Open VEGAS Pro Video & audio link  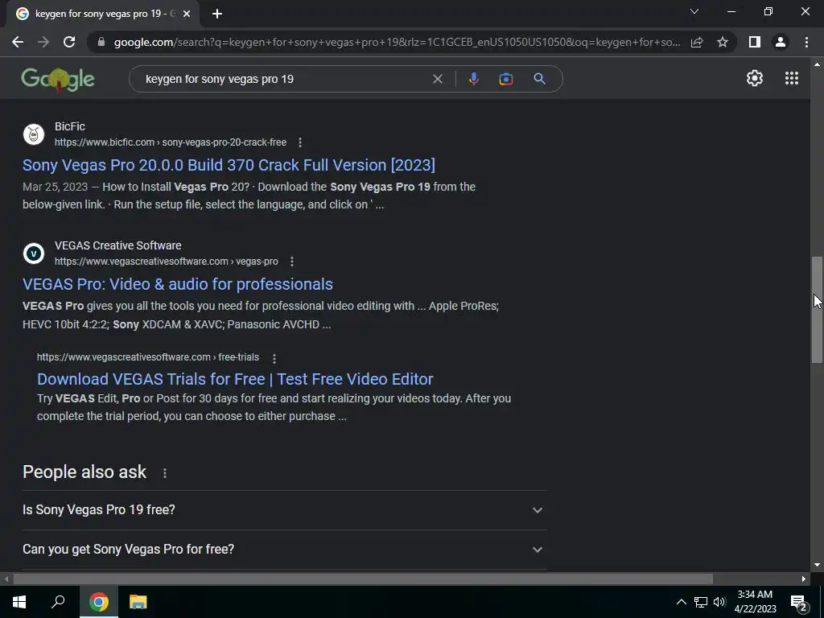pos(178,284)
